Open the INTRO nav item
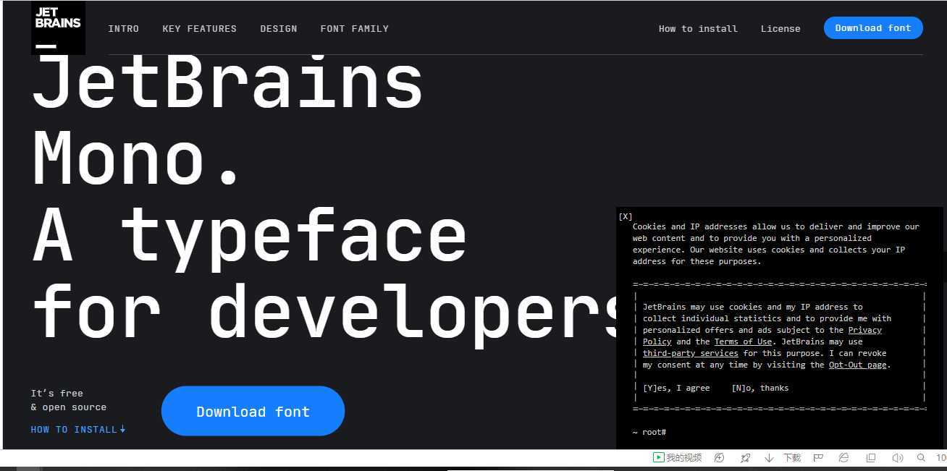This screenshot has width=947, height=471. point(124,29)
